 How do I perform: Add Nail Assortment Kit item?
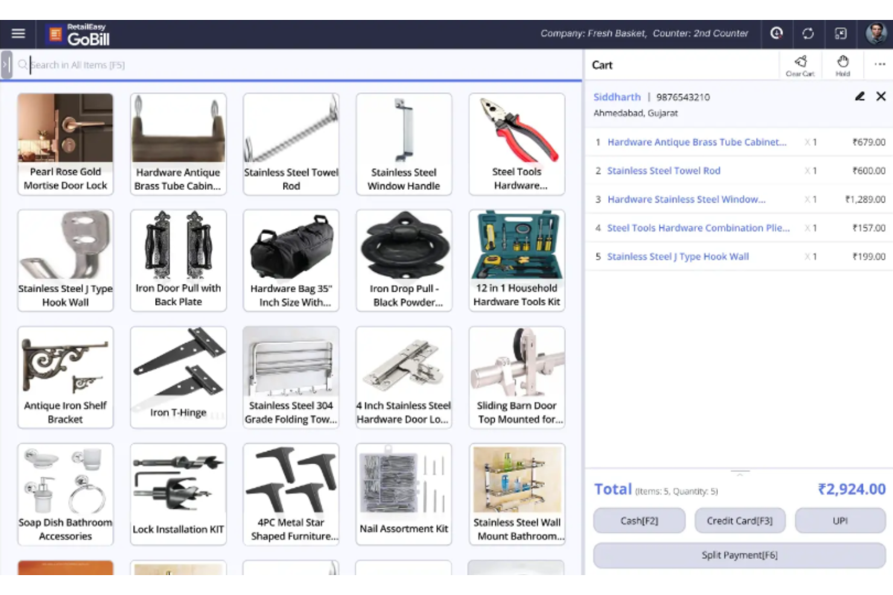point(404,494)
